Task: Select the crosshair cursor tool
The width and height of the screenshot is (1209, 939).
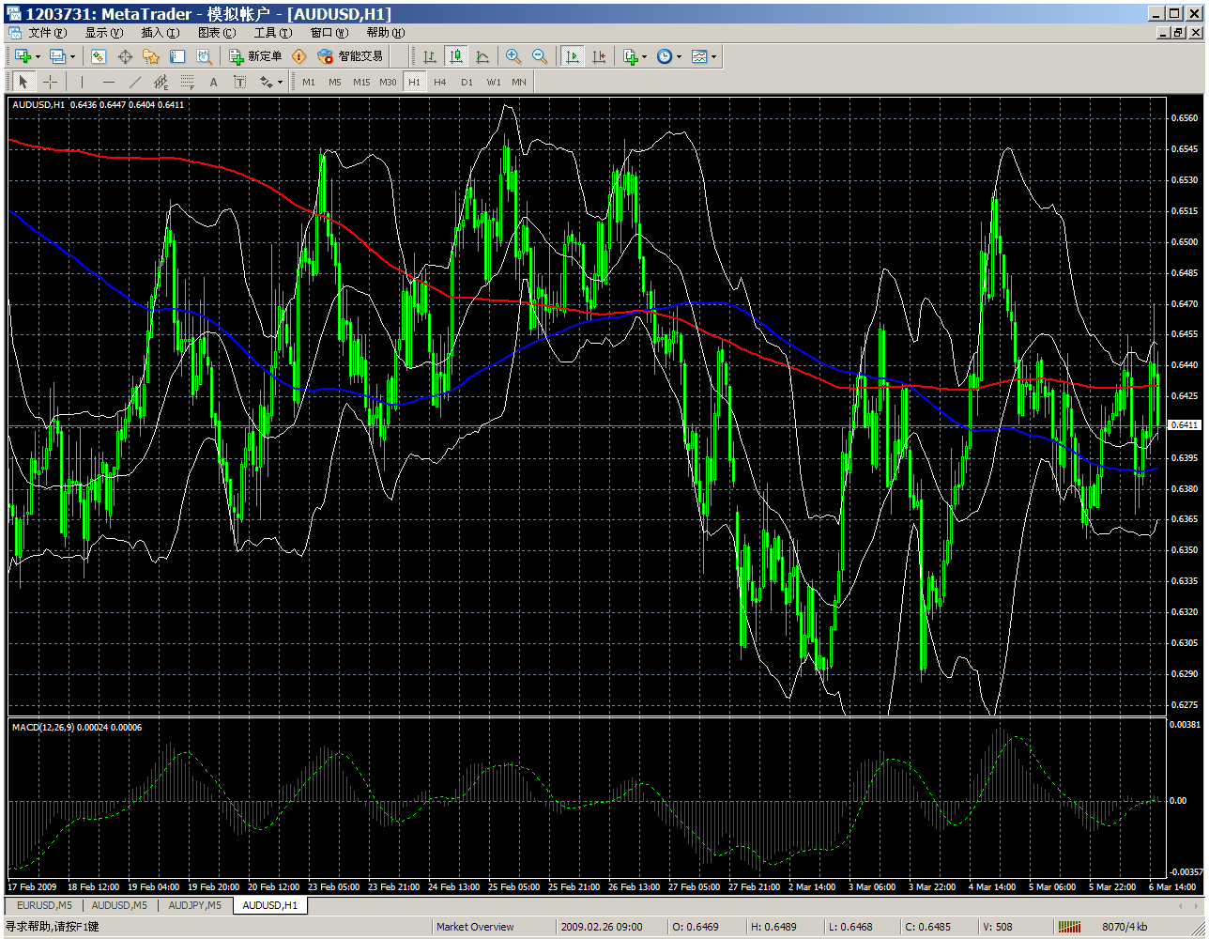Action: point(50,82)
